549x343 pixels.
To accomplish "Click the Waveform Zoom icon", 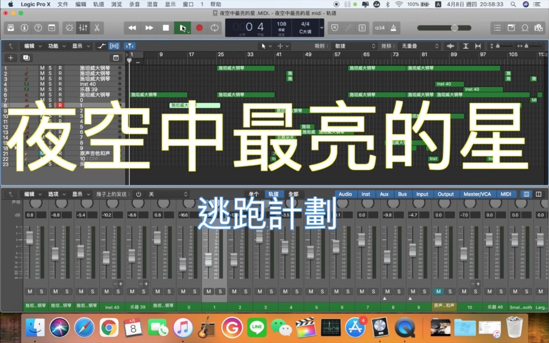I will point(451,46).
